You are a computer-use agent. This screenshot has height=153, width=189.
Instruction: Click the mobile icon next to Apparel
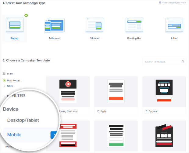tap(146, 111)
